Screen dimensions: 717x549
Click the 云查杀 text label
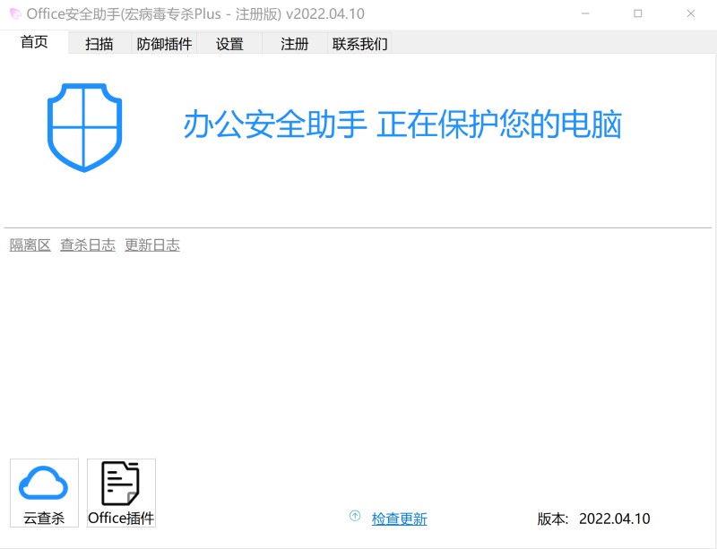pos(42,519)
